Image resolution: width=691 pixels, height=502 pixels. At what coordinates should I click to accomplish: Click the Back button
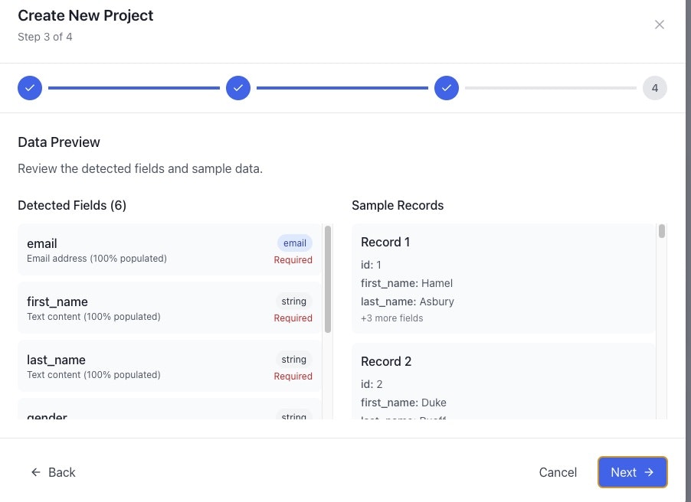[x=53, y=472]
